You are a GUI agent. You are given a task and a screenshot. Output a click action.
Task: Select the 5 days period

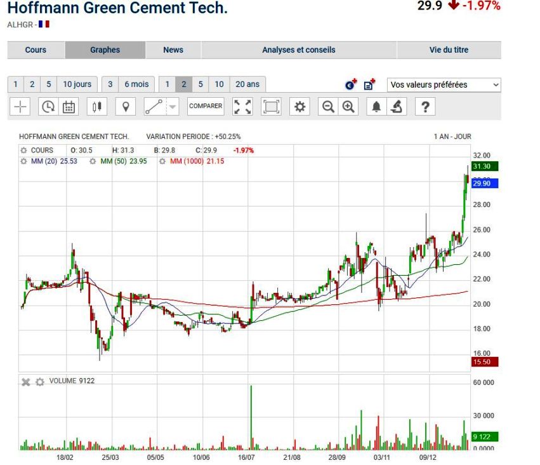[x=49, y=84]
